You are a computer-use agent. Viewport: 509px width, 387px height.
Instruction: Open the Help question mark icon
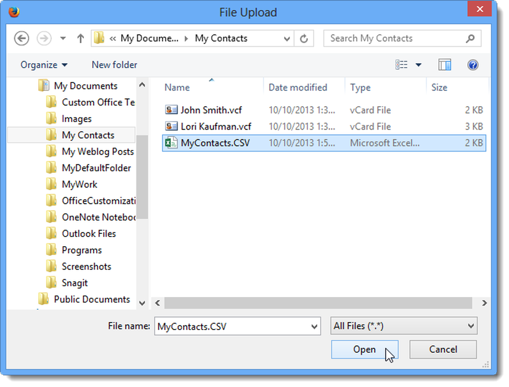473,65
